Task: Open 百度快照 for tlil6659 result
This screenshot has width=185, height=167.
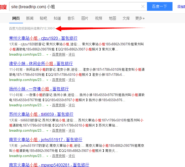Action: click(x=59, y=131)
